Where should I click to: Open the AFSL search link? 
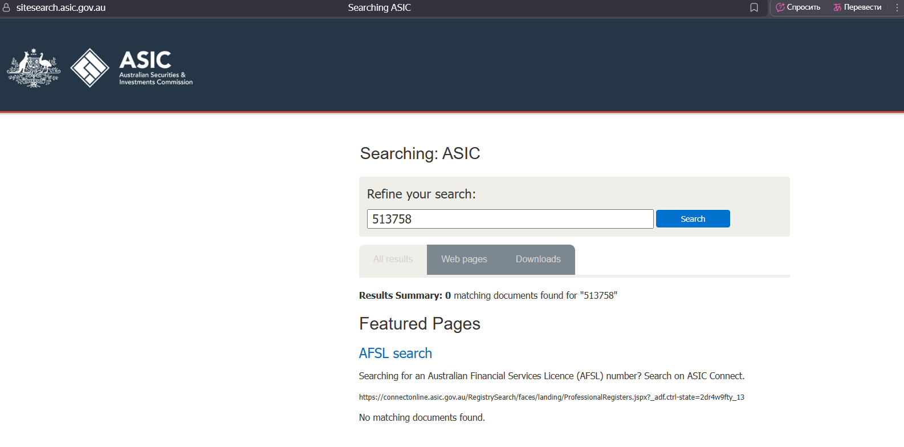(396, 353)
